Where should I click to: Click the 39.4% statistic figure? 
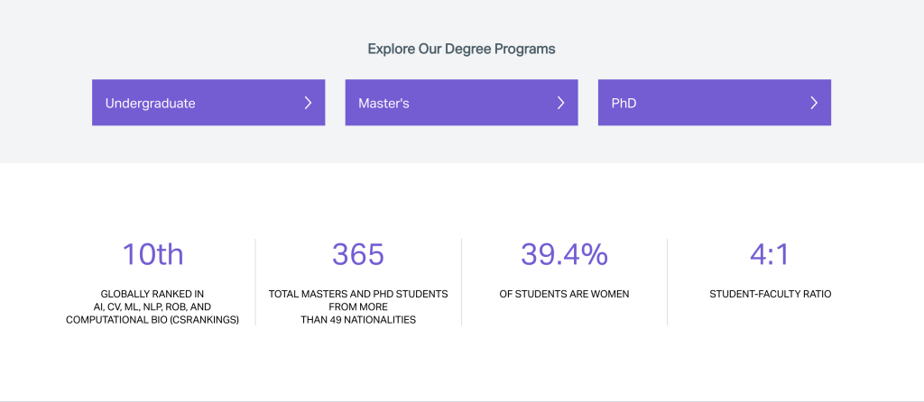(564, 254)
